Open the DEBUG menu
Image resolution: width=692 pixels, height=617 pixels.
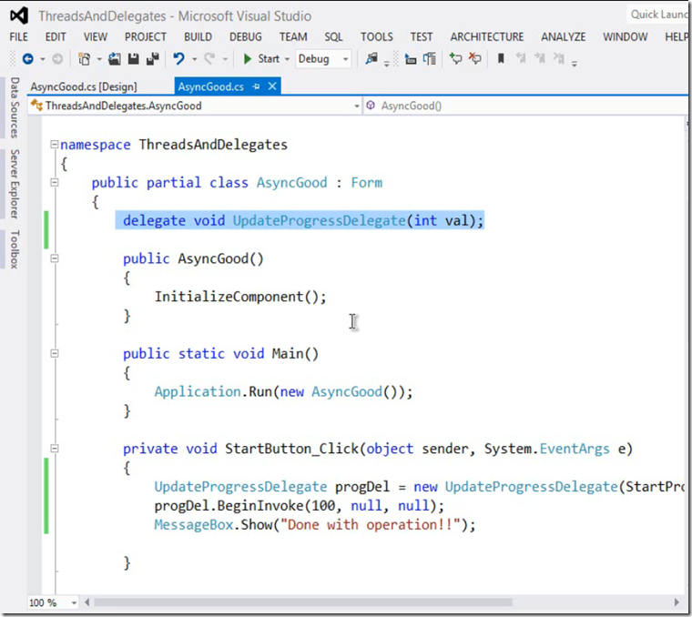coord(245,36)
